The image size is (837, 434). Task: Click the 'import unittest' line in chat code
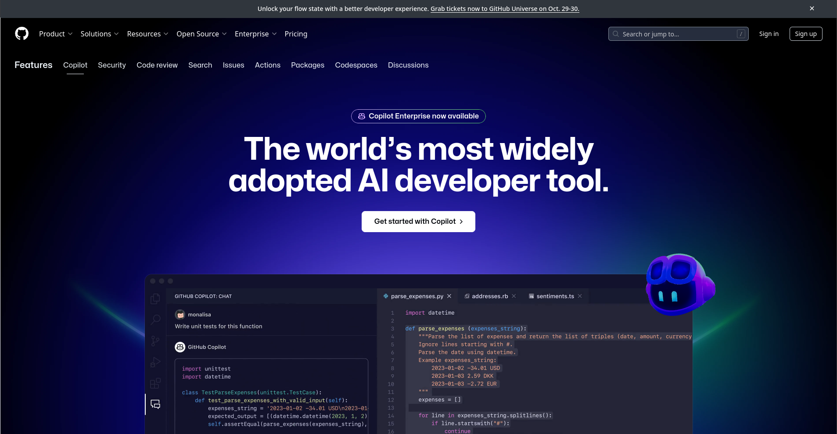click(206, 369)
